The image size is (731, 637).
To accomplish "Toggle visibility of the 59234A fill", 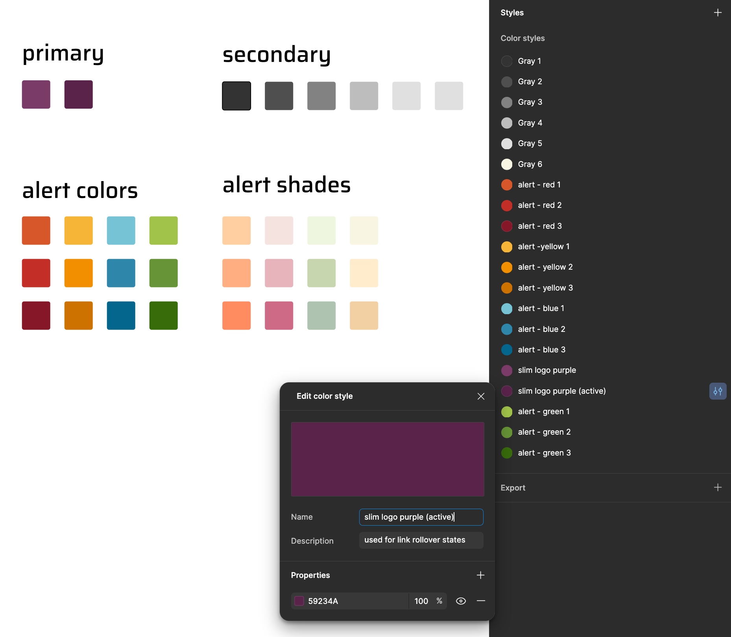I will (461, 601).
